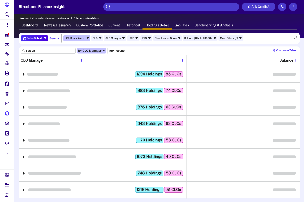Open the schedule calendar icon near sidebar bottom
Screen dimensions: 304x202
(7, 154)
